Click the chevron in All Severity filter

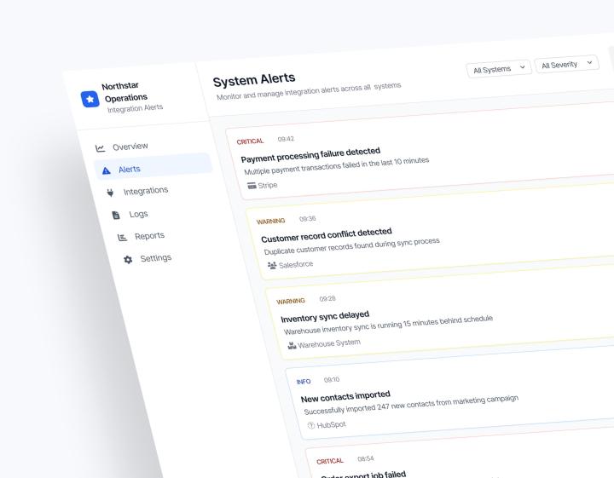[x=589, y=62]
